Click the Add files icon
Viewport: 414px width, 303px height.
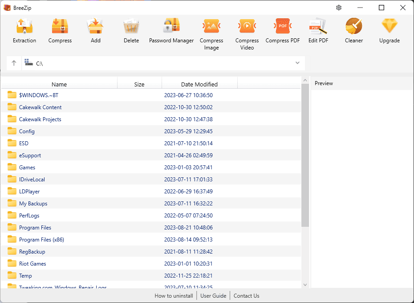[96, 27]
